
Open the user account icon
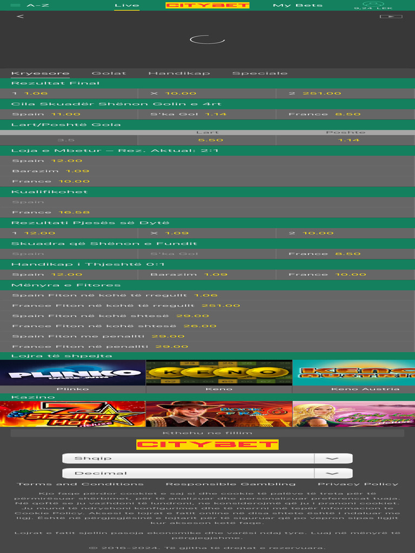click(373, 4)
